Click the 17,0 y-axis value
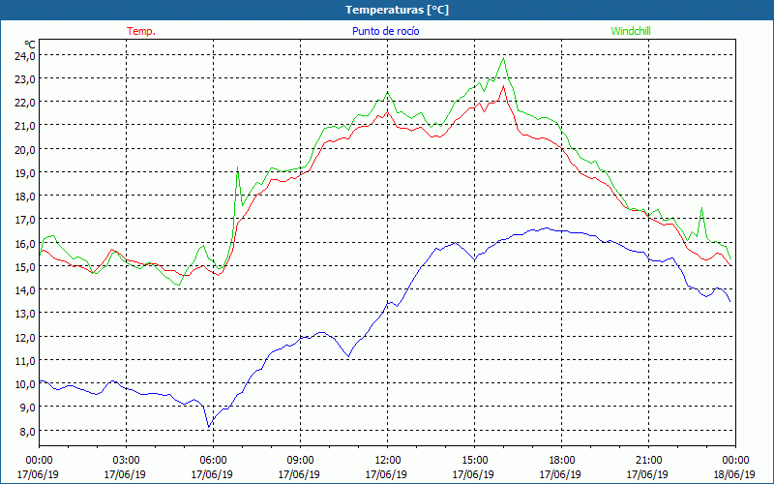Viewport: 774px width, 484px height. (x=26, y=220)
